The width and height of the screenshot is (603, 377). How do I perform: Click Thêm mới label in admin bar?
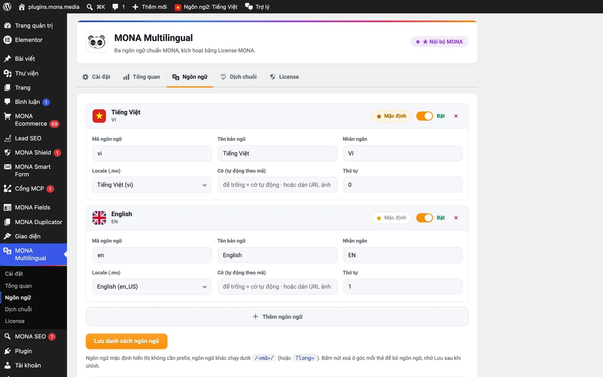pyautogui.click(x=155, y=7)
